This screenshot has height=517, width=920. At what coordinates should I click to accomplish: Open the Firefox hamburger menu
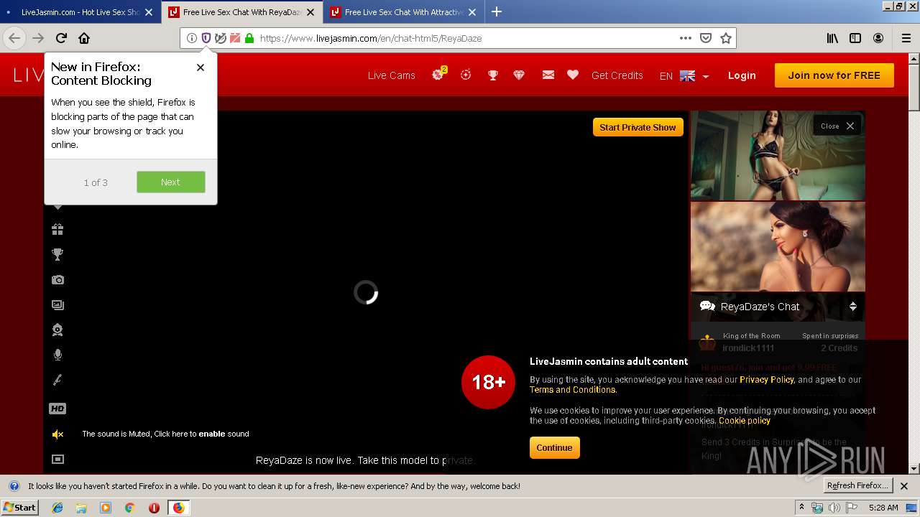(906, 38)
